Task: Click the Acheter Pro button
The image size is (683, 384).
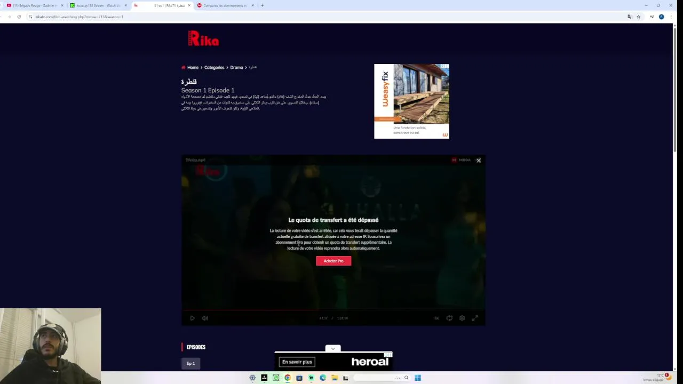Action: pyautogui.click(x=333, y=261)
